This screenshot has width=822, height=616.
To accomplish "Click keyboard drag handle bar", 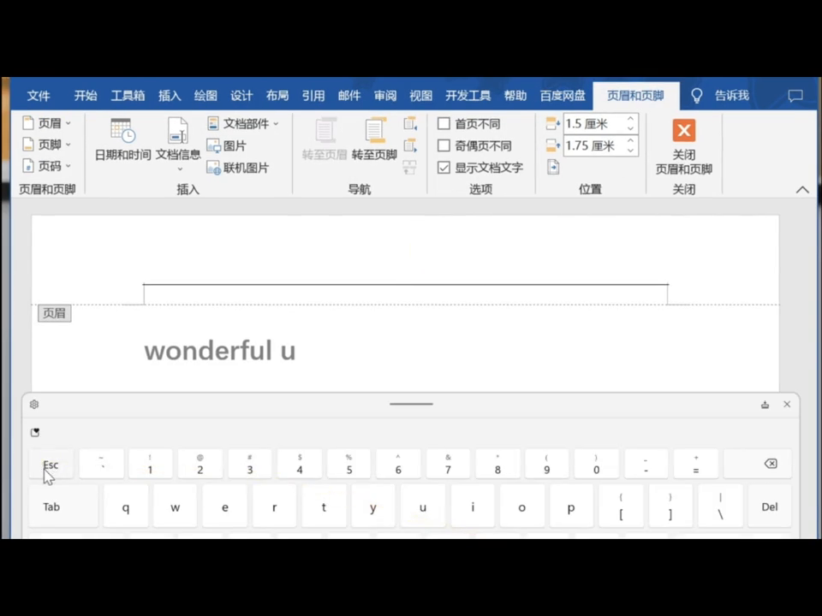I will pyautogui.click(x=411, y=404).
